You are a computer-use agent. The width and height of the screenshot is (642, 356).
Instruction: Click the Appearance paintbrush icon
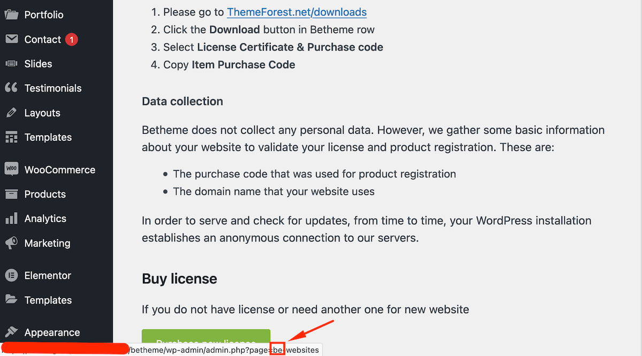tap(11, 332)
